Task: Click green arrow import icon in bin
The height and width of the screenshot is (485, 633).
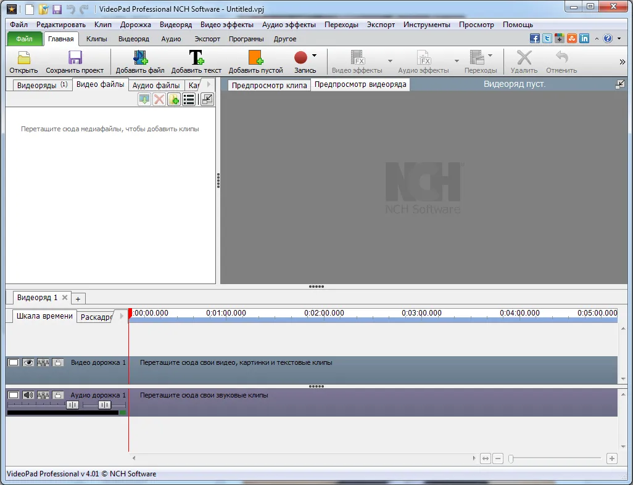Action: point(144,99)
